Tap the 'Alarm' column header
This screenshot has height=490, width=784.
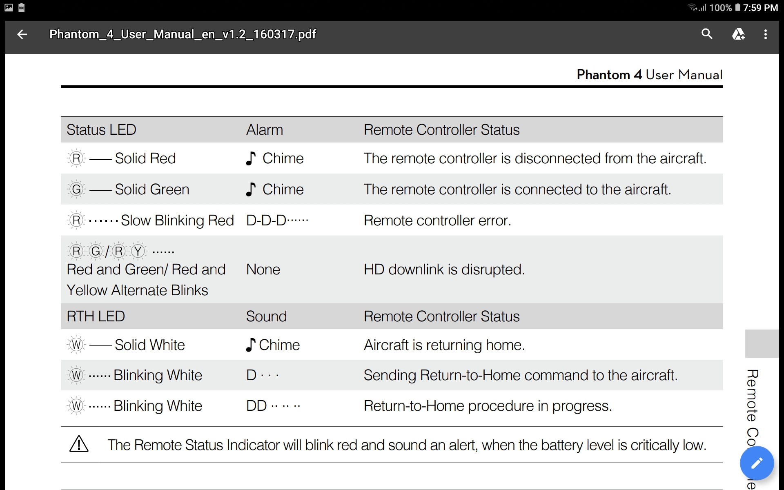pyautogui.click(x=264, y=130)
